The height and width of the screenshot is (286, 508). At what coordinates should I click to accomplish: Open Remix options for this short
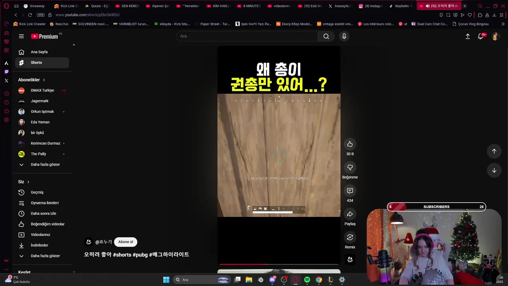tap(350, 238)
